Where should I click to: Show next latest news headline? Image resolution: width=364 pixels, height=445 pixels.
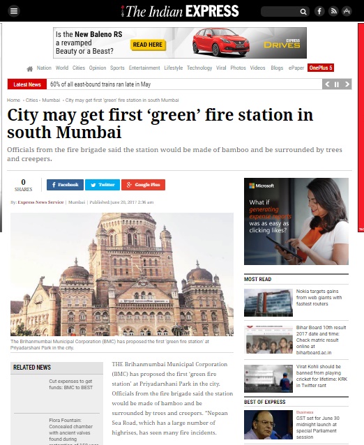347,84
